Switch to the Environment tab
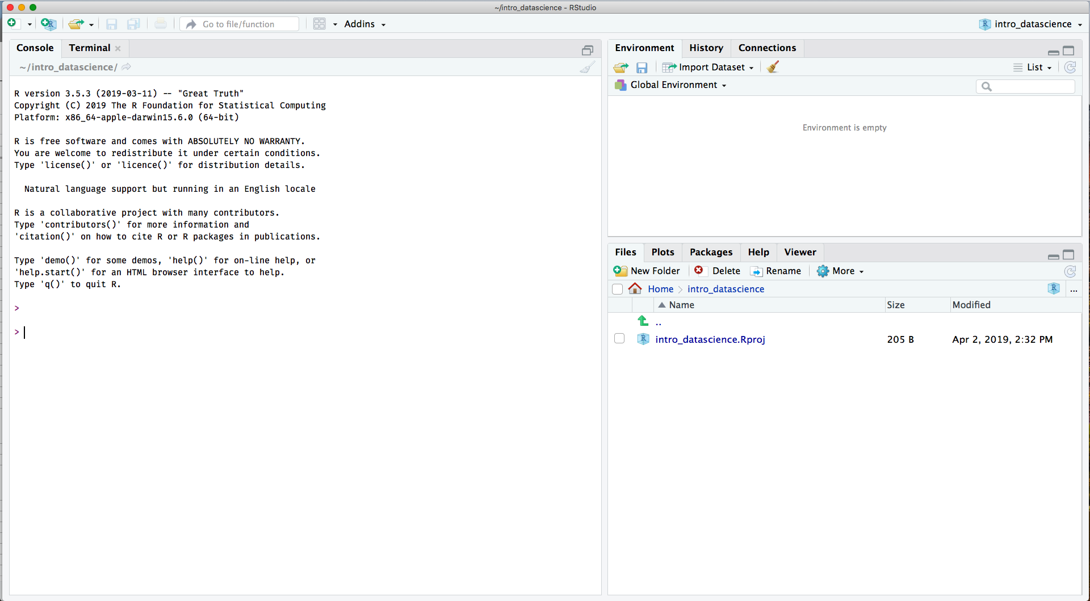The image size is (1090, 601). pos(644,48)
